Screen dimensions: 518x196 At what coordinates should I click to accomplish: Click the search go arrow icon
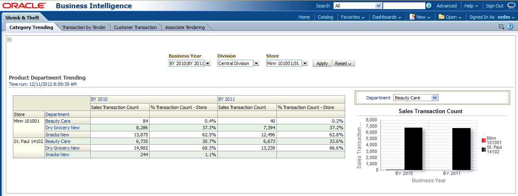point(429,6)
